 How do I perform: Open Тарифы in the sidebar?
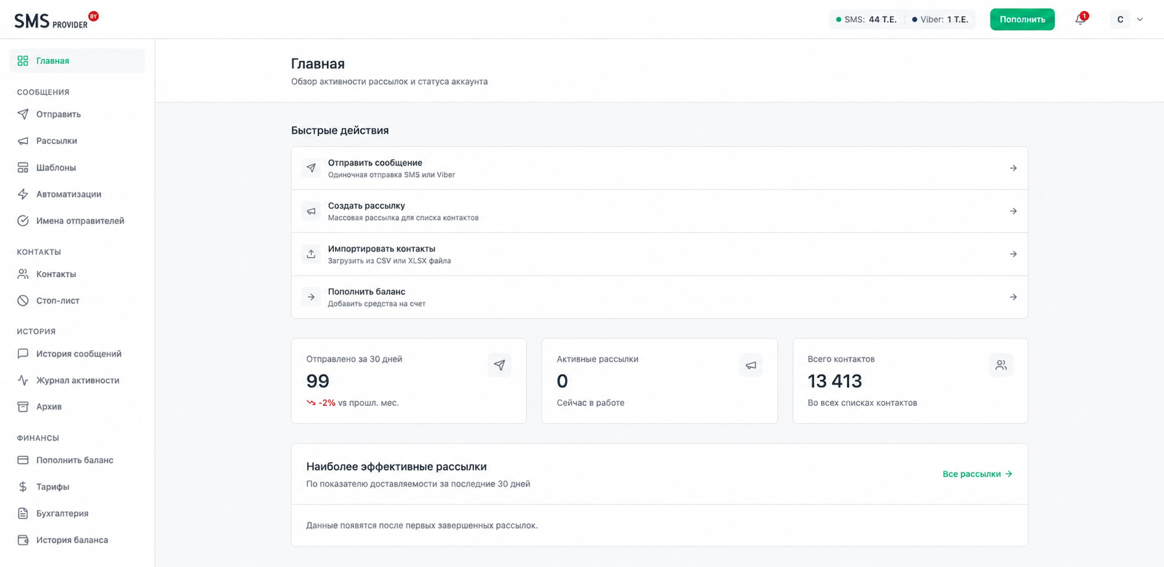coord(77,487)
